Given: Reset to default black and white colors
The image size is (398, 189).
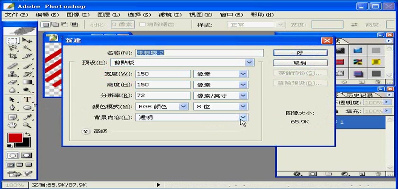Looking at the screenshot, I should pyautogui.click(x=9, y=146).
